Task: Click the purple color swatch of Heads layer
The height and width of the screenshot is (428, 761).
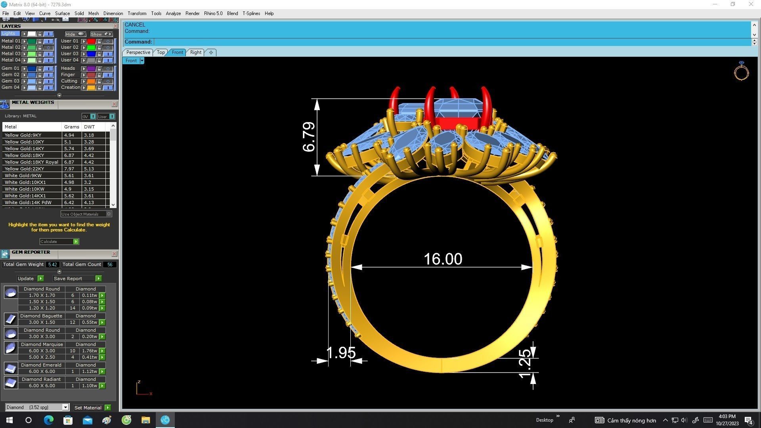Action: (x=91, y=69)
